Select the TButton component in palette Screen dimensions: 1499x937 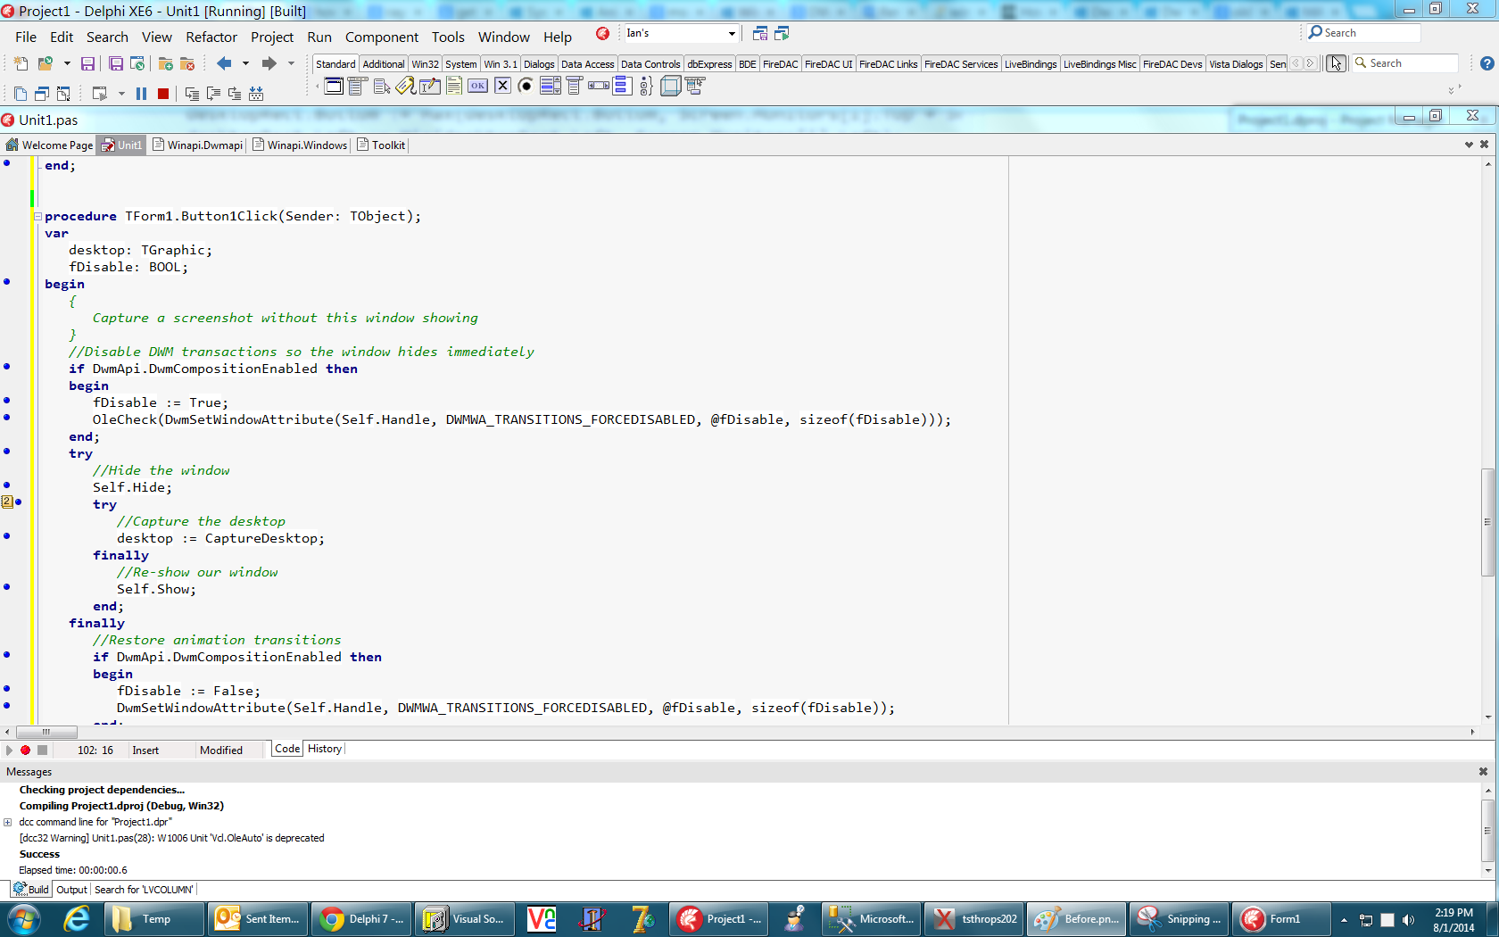point(478,87)
